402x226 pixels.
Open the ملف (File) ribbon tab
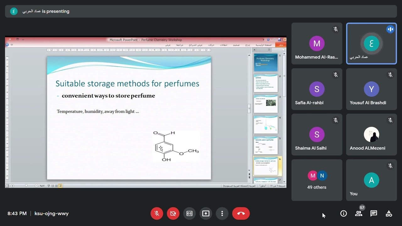[x=281, y=45]
